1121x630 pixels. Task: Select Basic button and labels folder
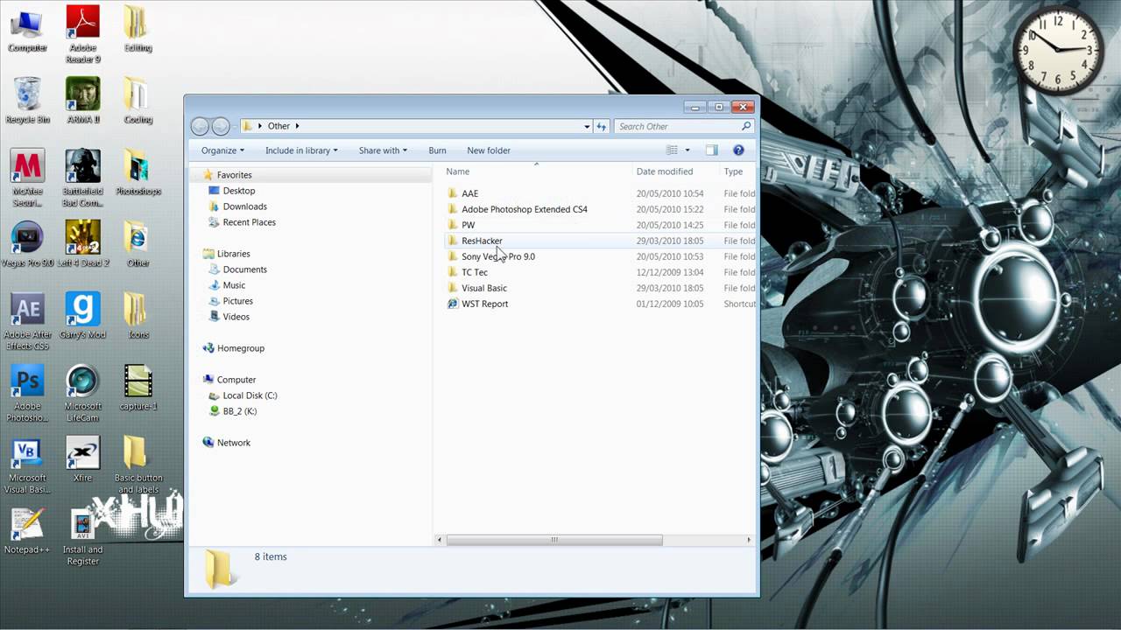137,465
